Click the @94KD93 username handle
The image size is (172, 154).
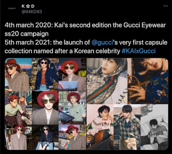point(32,12)
